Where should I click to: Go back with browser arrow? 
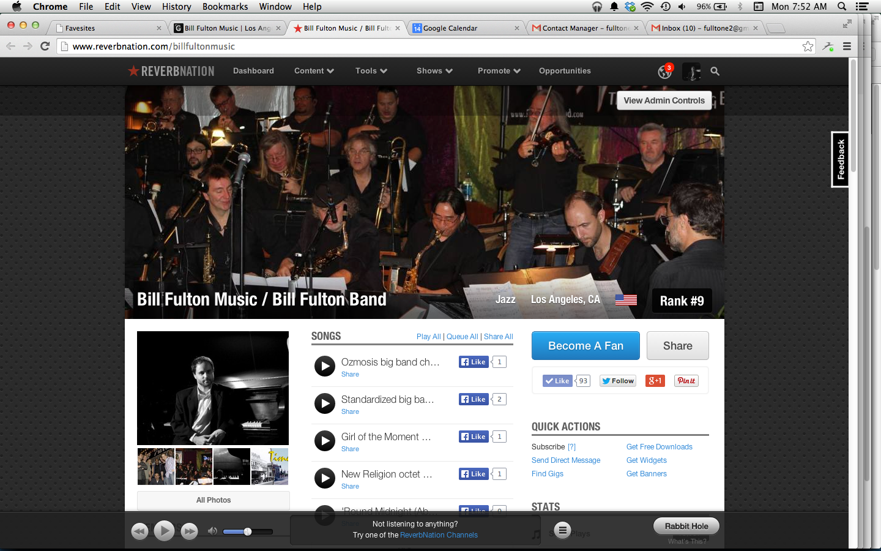pos(10,46)
